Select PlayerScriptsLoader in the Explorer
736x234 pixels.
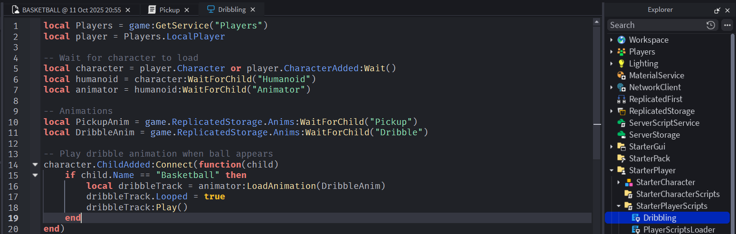[679, 230]
